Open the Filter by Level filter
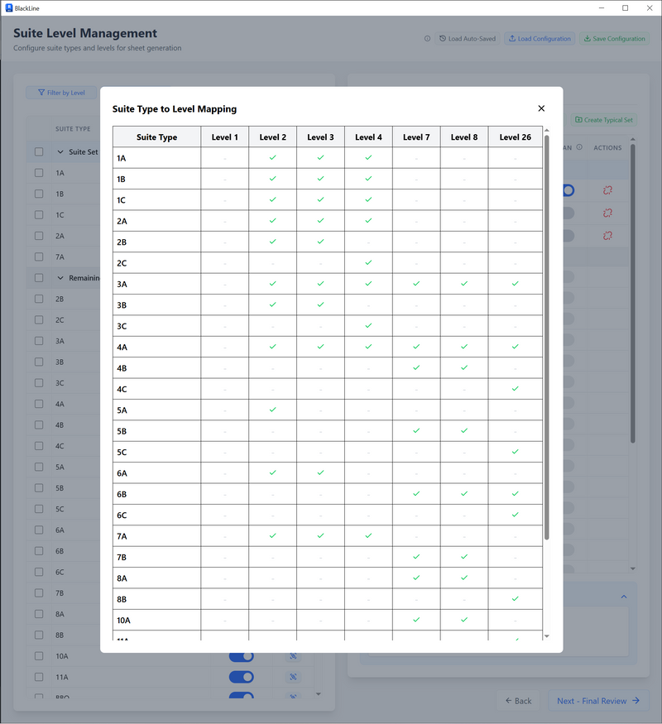The height and width of the screenshot is (724, 662). 61,93
